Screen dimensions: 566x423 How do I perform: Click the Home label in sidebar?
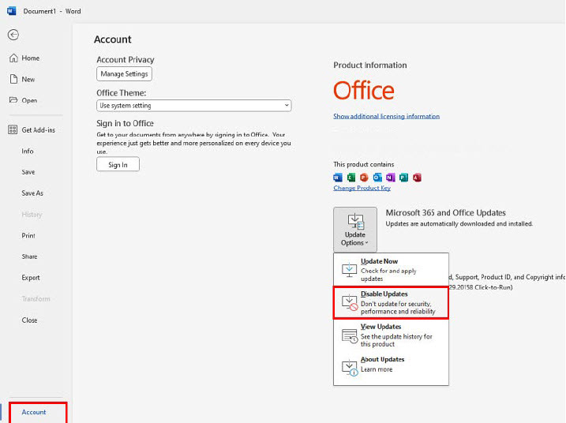click(30, 58)
